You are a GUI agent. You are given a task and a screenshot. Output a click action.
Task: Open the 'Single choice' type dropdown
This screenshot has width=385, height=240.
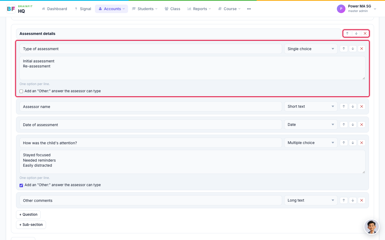point(311,49)
